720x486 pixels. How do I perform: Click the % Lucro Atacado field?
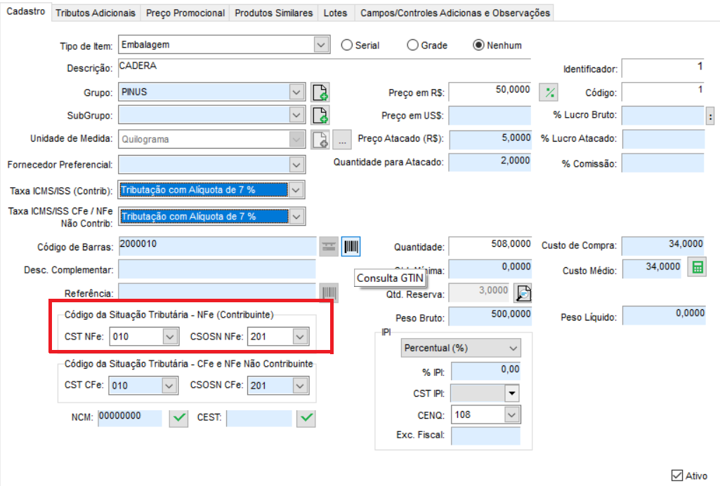pyautogui.click(x=664, y=139)
